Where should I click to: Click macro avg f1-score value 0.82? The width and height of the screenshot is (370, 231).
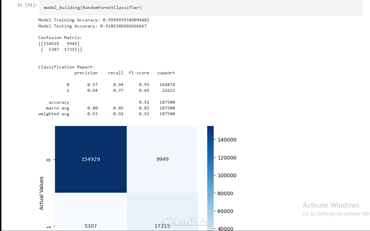coord(144,108)
